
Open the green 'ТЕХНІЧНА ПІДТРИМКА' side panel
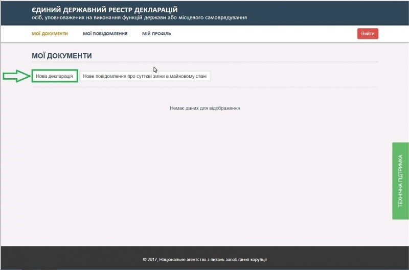click(400, 181)
